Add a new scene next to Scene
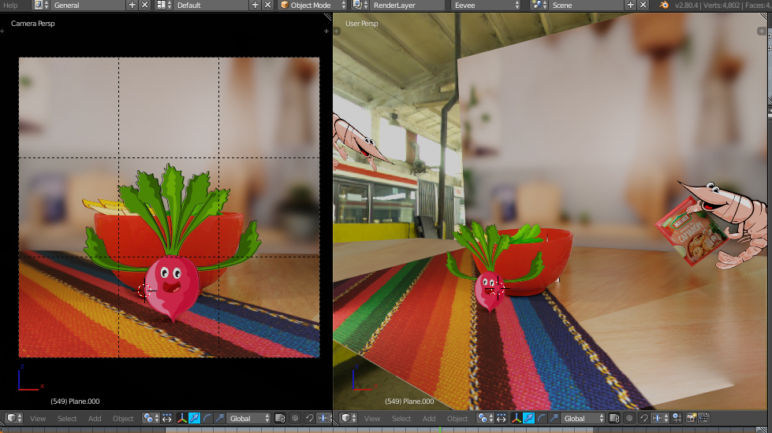Image resolution: width=772 pixels, height=433 pixels. 630,6
